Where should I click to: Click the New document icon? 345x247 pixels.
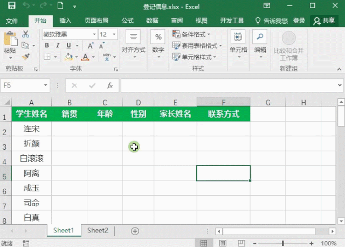(60, 5)
